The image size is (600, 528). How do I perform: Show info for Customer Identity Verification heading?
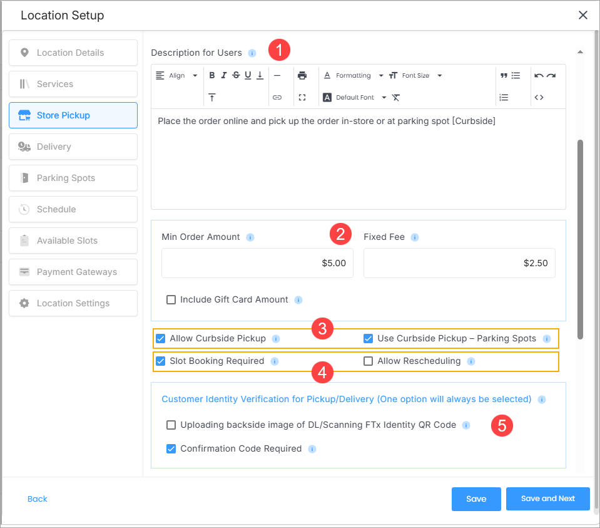542,399
